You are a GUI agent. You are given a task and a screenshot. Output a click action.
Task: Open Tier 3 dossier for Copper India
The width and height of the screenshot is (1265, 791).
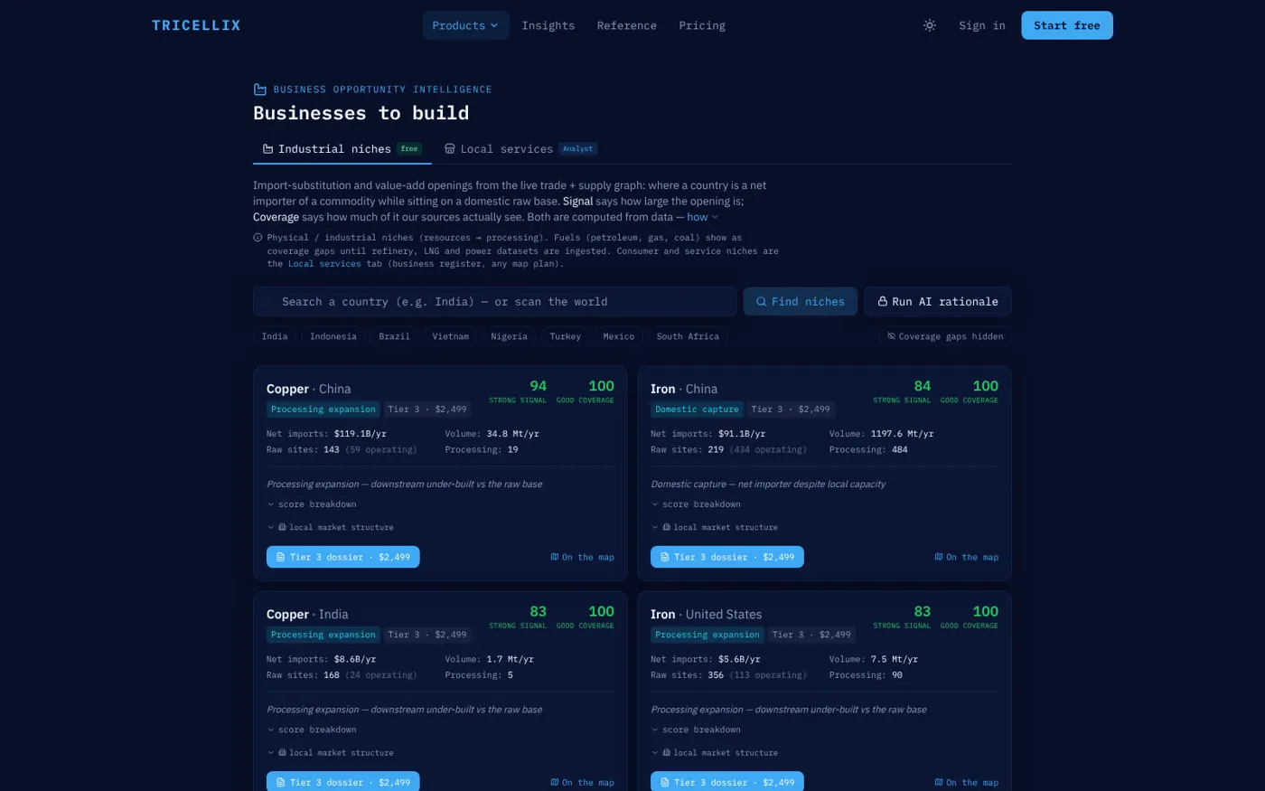click(x=343, y=782)
